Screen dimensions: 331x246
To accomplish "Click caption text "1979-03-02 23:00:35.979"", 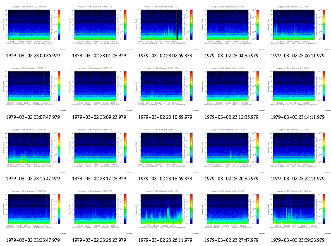I will click(33, 56).
